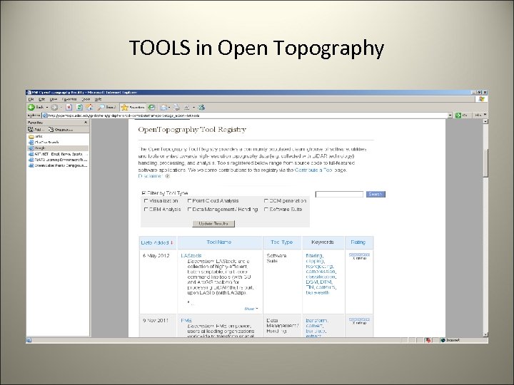Toggle the Filter by Tool Type checkbox
Screen dimensions: 514x385
(x=143, y=192)
